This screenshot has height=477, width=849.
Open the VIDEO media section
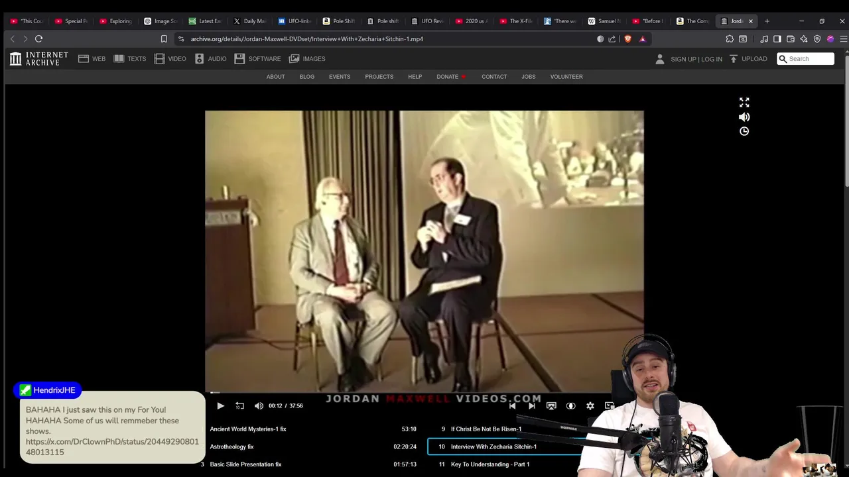[170, 59]
